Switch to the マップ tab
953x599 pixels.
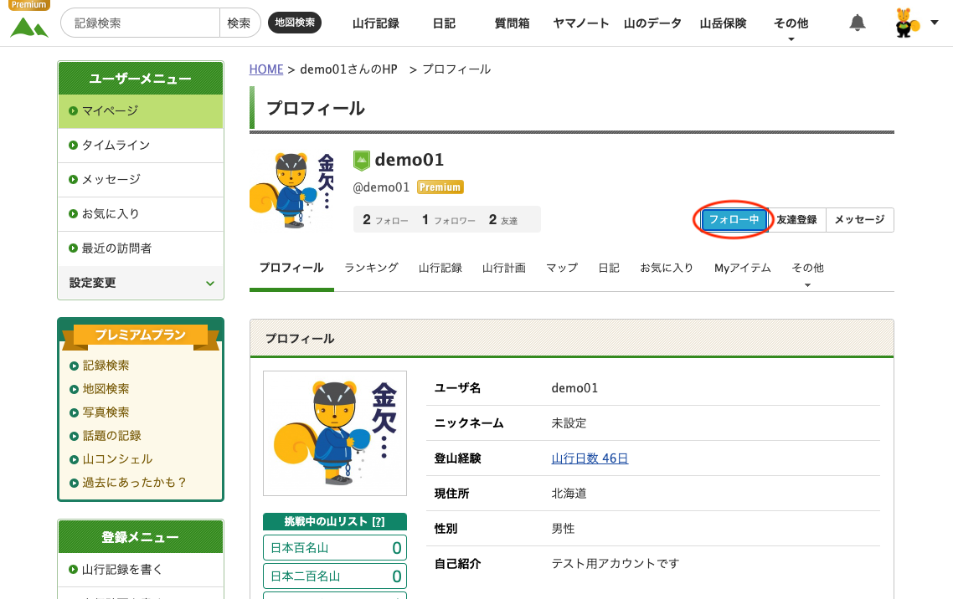point(562,269)
